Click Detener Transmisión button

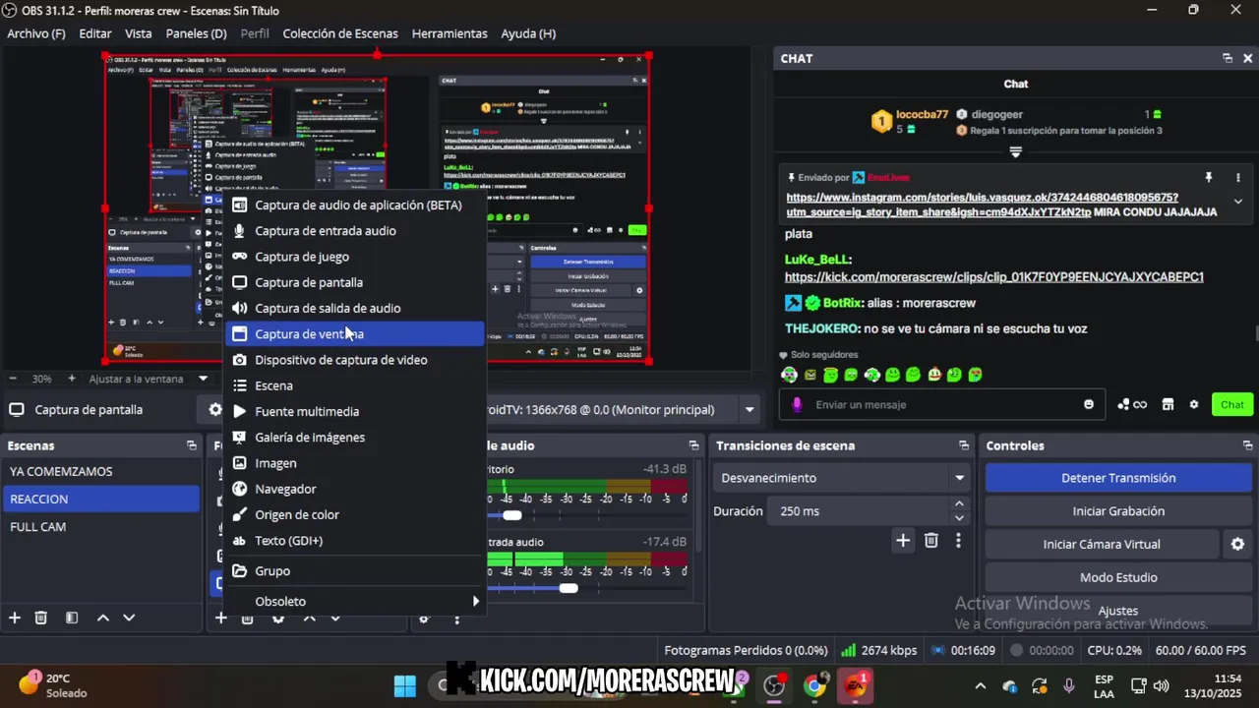click(x=1118, y=478)
